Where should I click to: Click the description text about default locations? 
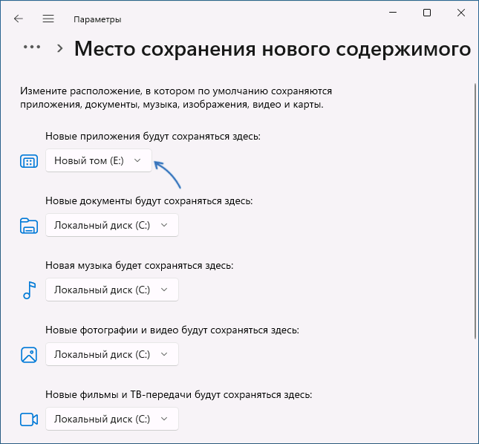tap(176, 98)
